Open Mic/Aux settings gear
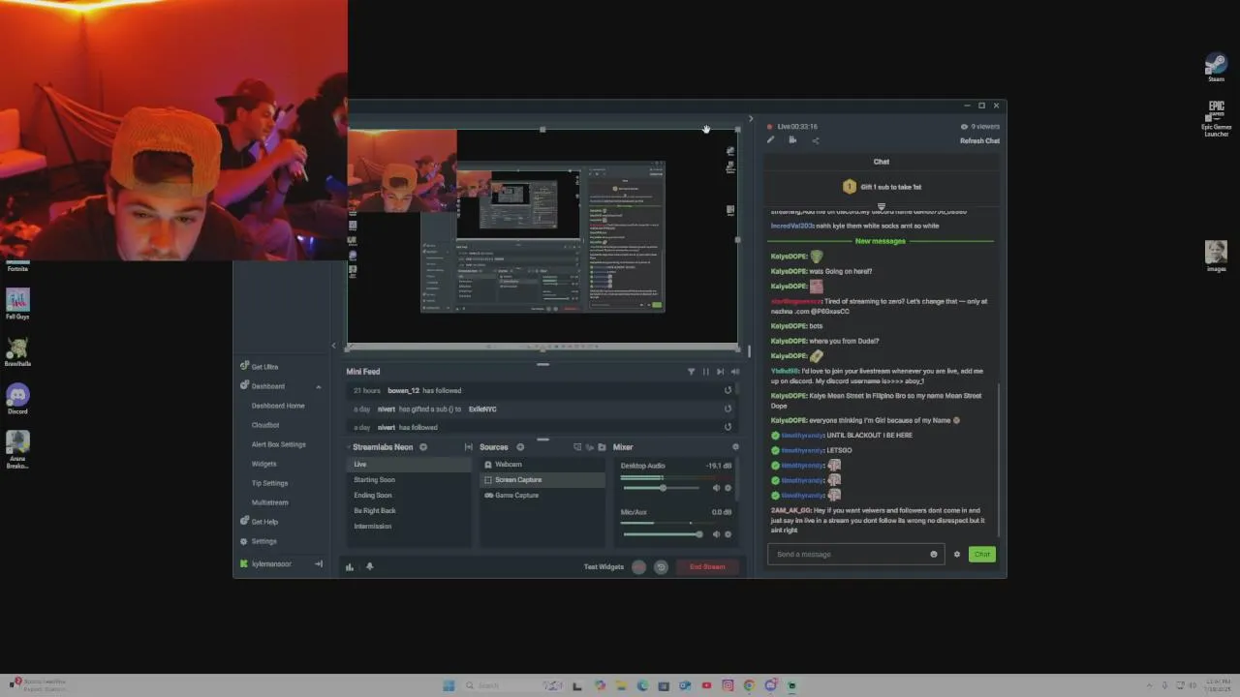 [728, 534]
